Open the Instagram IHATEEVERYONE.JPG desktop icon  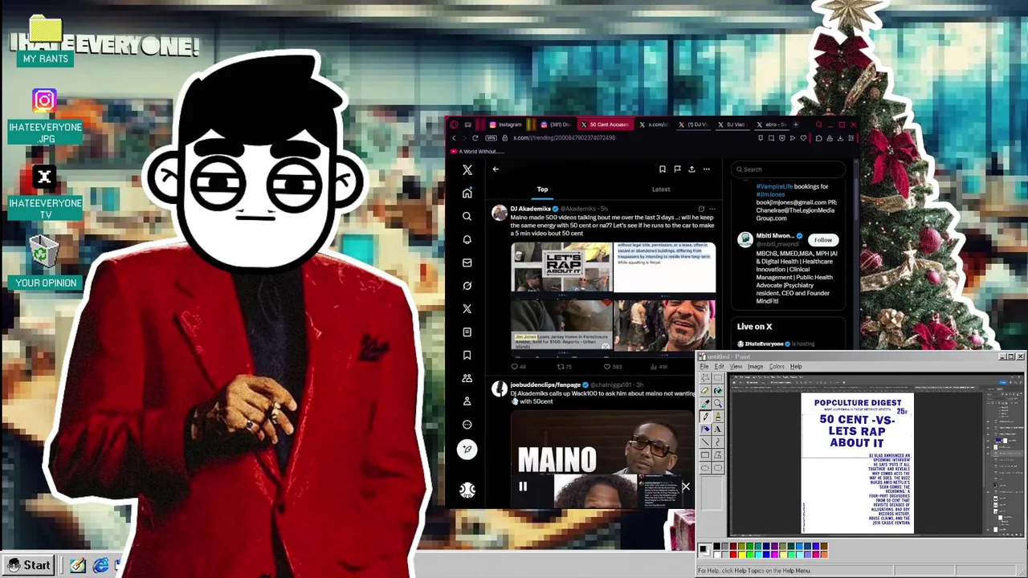coord(44,117)
